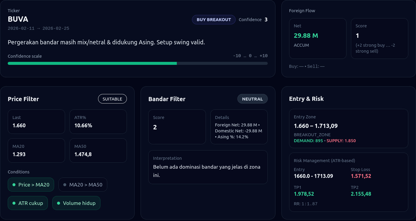This screenshot has height=221, width=416.
Task: Click the green confidence scale bar
Action: click(92, 63)
